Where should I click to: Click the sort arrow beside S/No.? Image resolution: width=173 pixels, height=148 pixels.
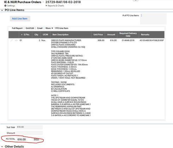(x=22, y=35)
